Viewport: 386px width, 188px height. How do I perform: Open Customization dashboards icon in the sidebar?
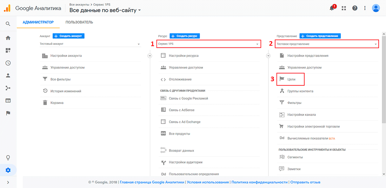click(8, 51)
